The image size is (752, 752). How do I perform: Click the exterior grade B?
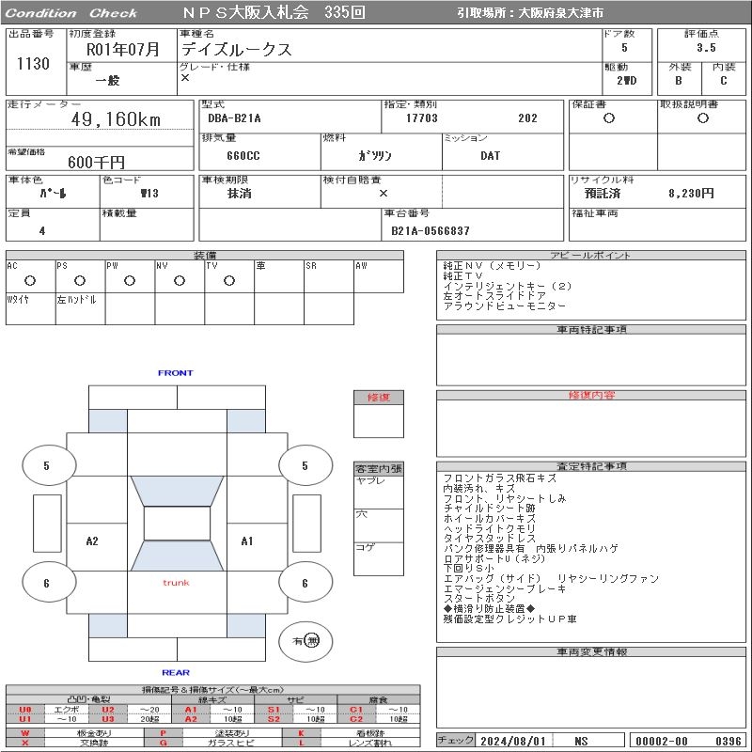click(679, 81)
